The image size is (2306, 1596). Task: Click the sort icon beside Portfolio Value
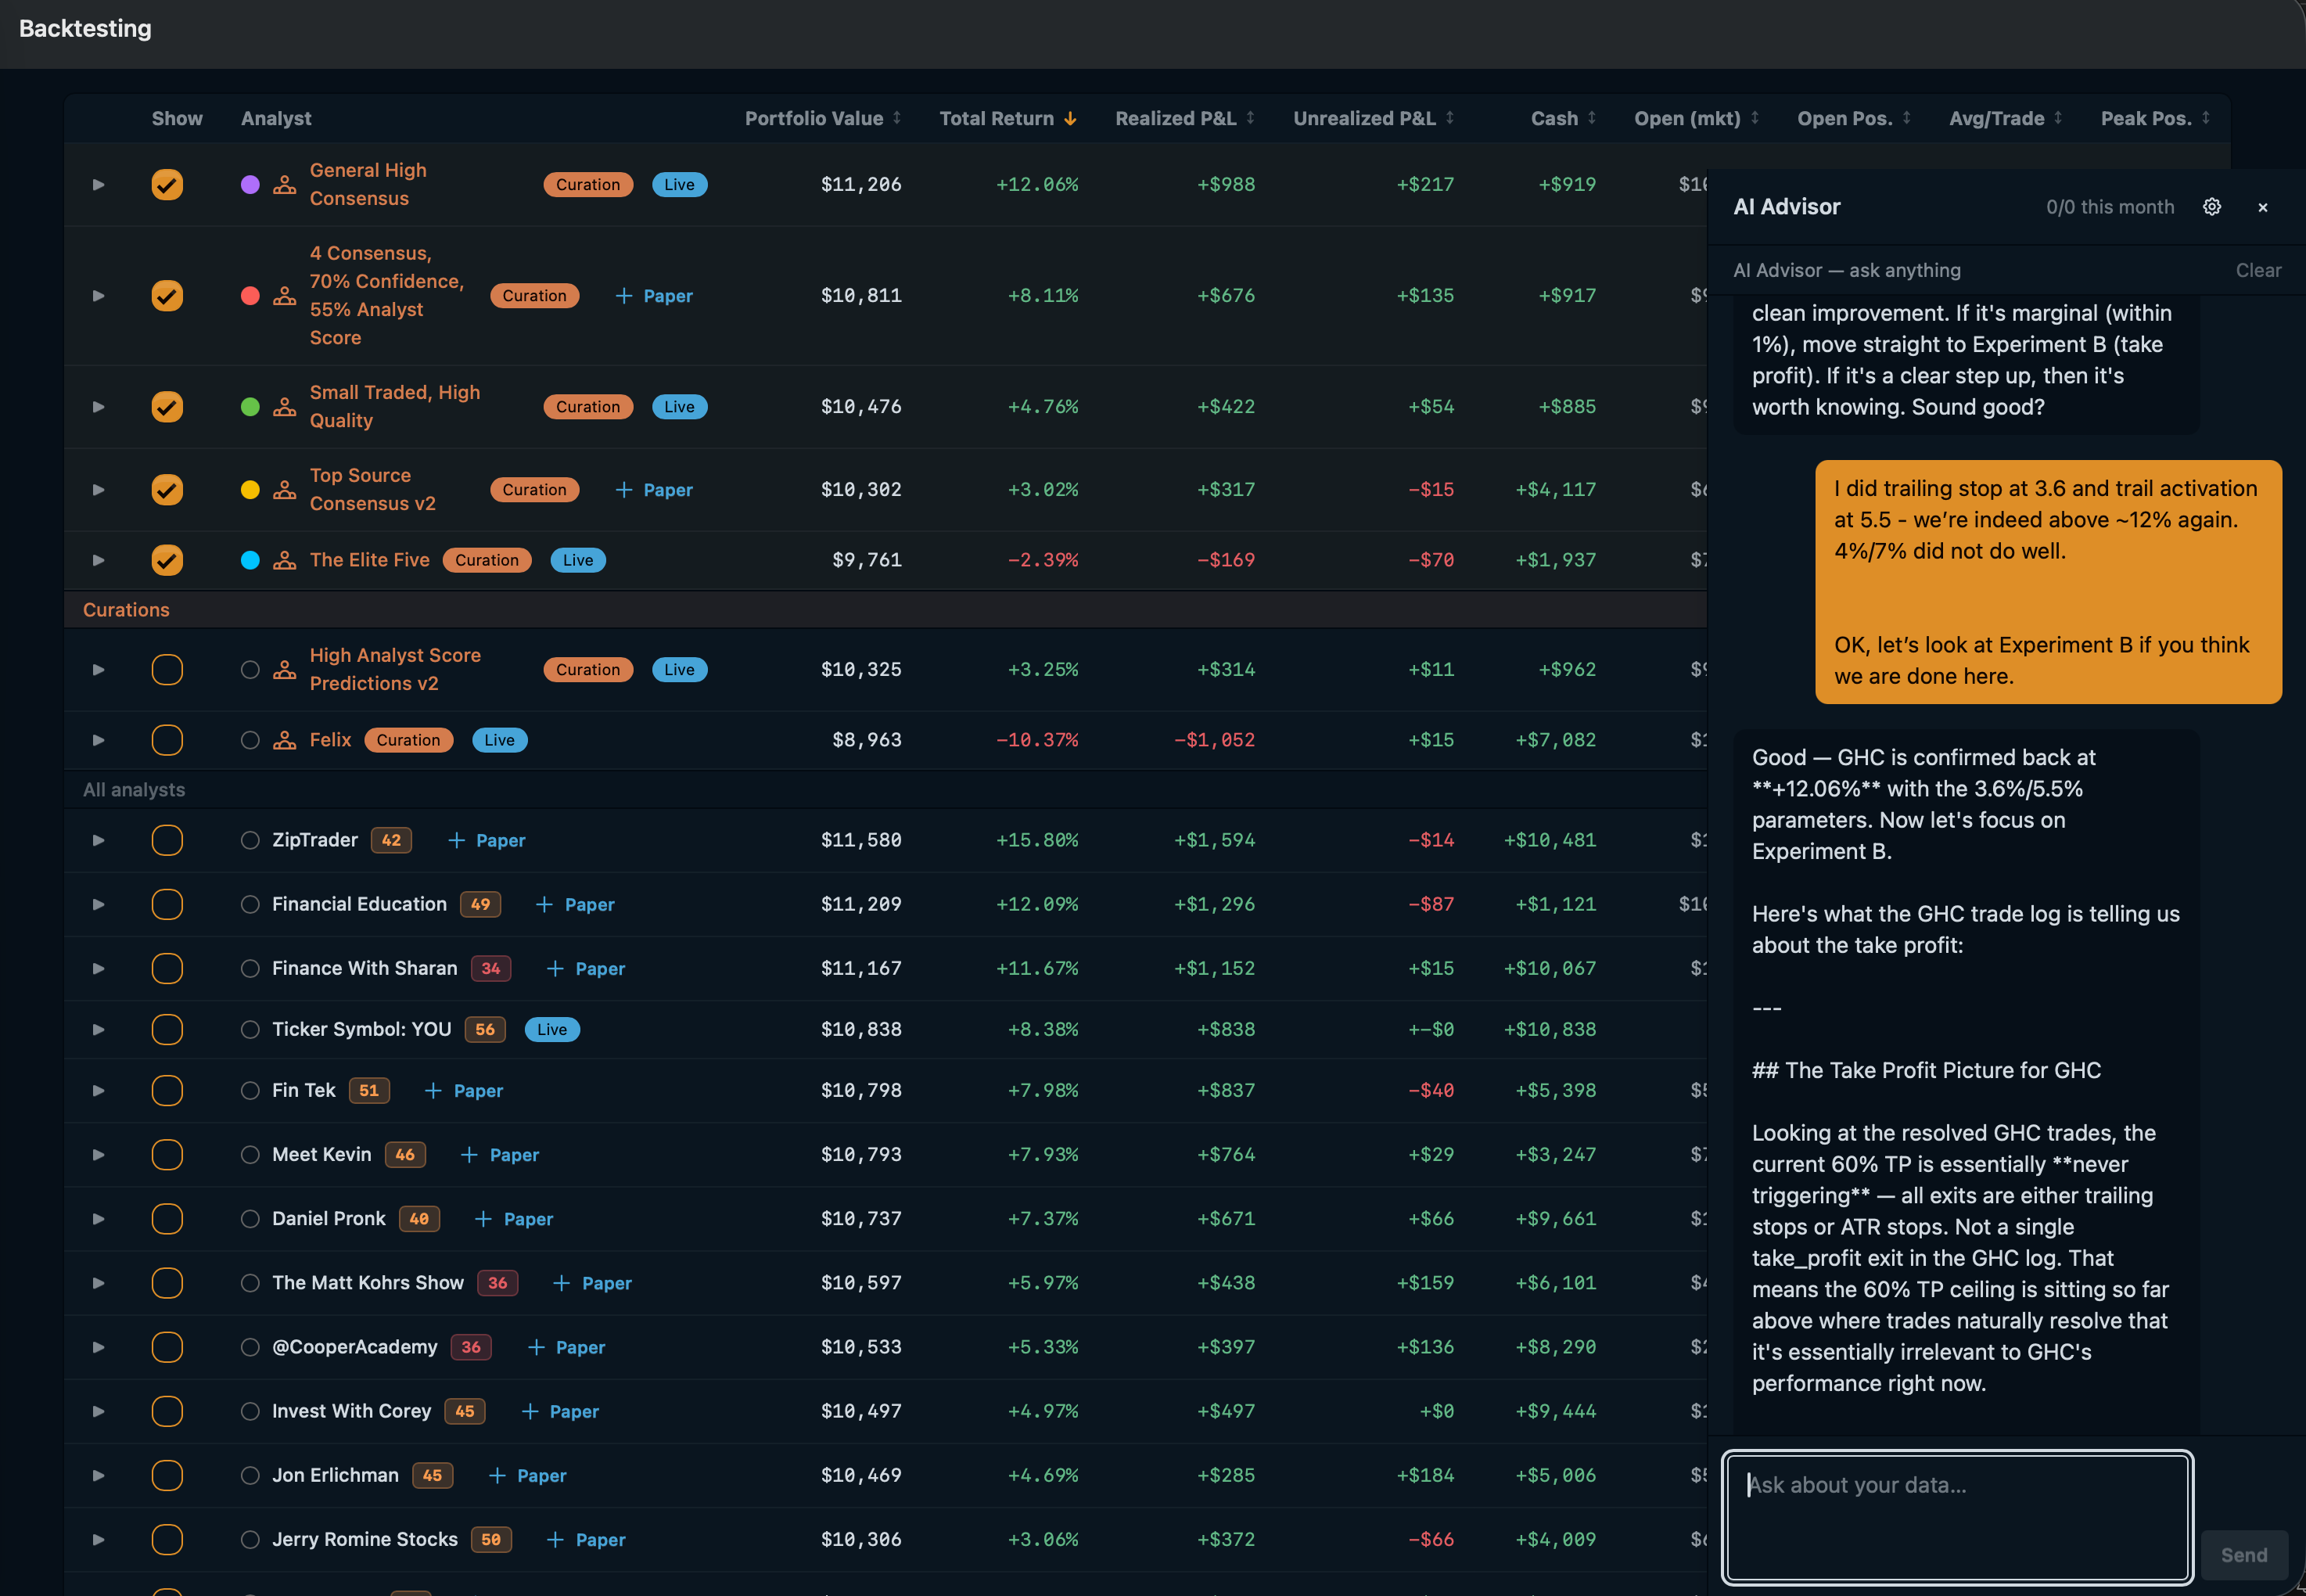[896, 118]
